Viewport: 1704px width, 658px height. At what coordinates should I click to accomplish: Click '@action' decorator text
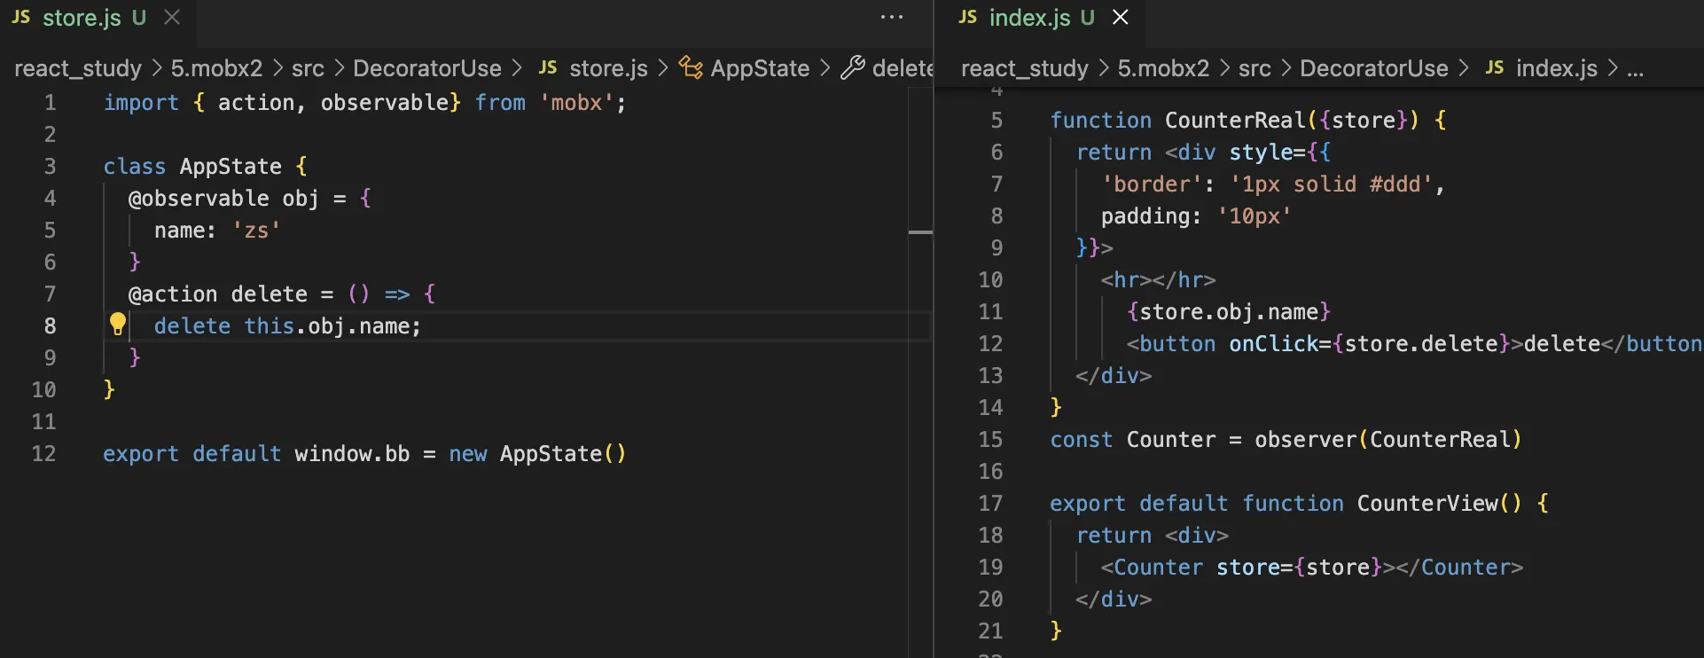click(173, 294)
